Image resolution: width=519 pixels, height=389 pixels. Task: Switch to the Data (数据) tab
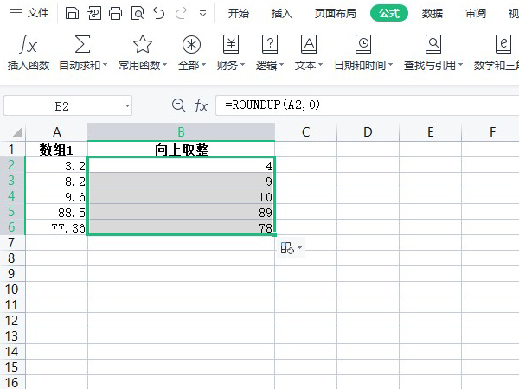pos(432,13)
